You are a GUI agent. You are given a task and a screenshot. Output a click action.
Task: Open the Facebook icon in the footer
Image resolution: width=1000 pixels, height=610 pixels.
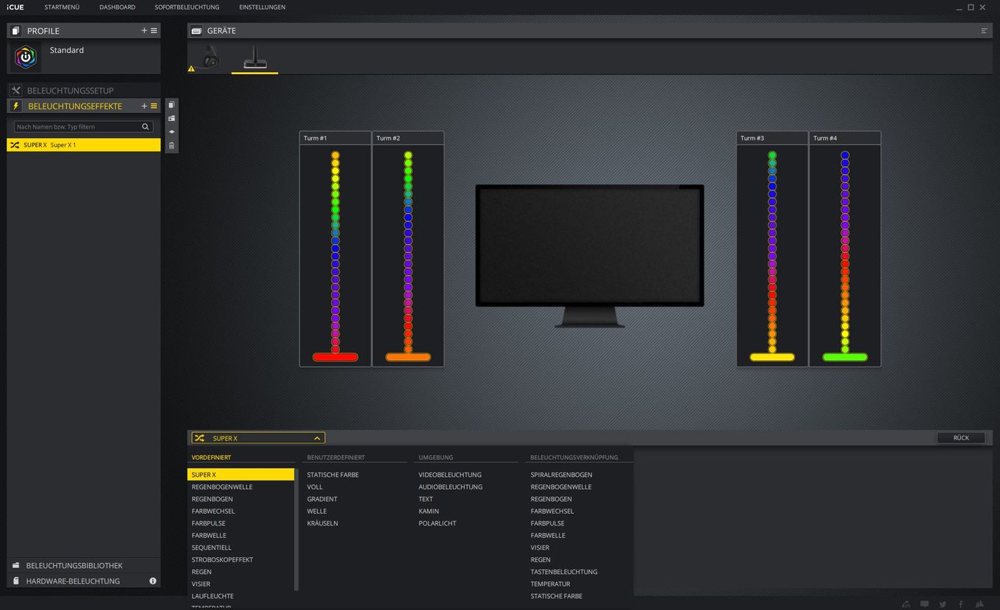[961, 604]
